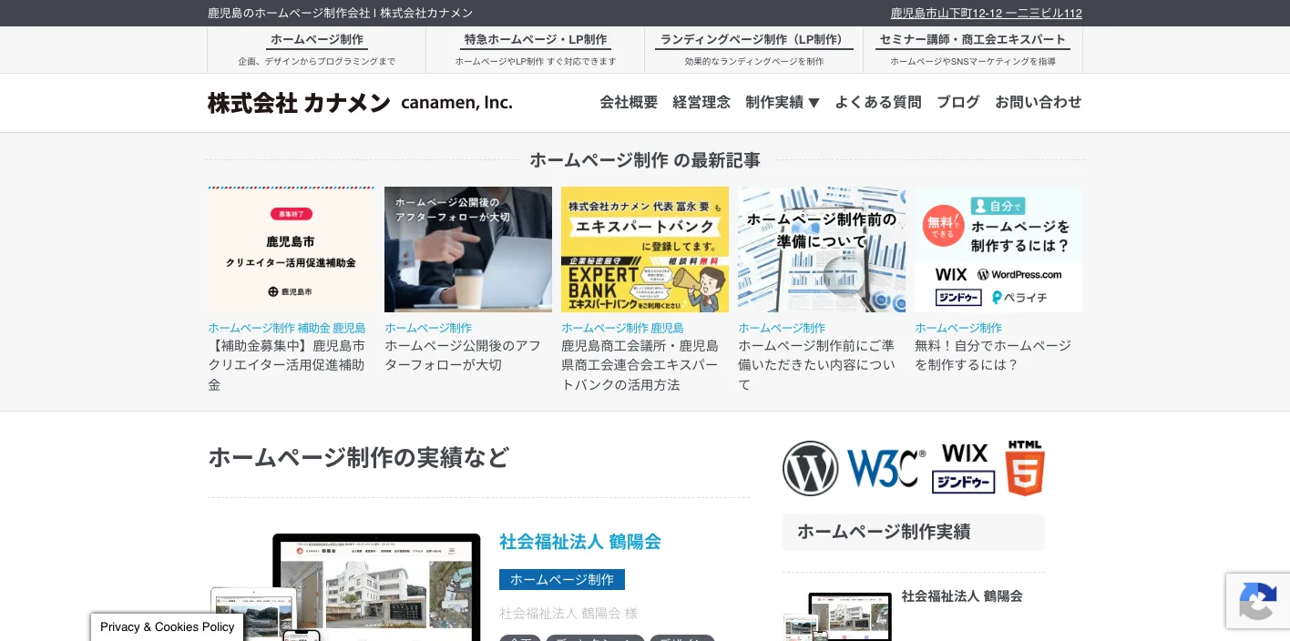Click the reCAPTCHA badge icon
1290x641 pixels.
1257,601
